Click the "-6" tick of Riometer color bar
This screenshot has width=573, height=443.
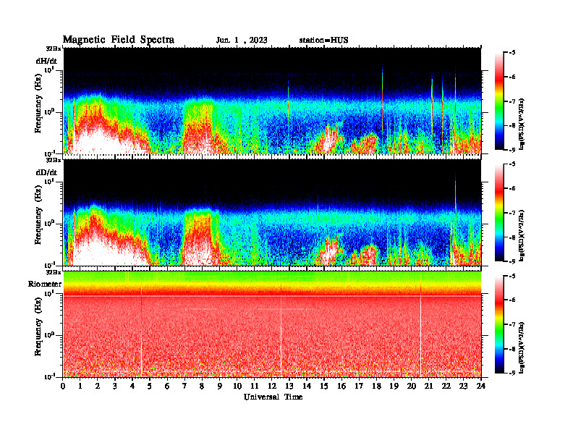512,300
